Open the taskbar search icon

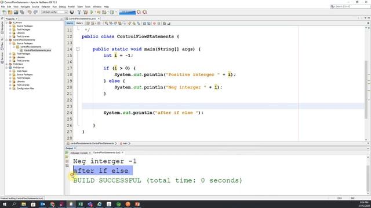coord(14,204)
